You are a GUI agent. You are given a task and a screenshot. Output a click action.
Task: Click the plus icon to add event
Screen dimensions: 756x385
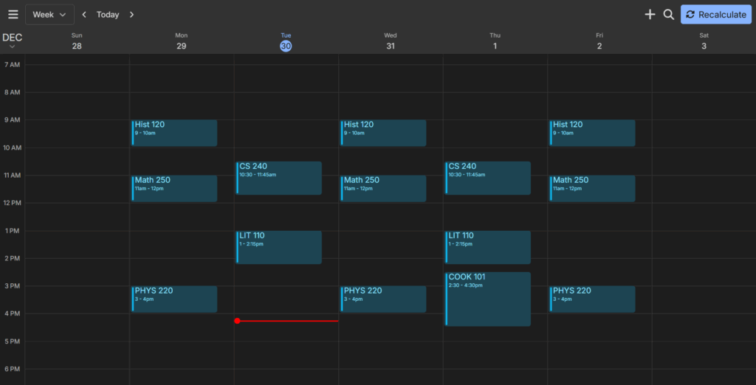pyautogui.click(x=650, y=15)
